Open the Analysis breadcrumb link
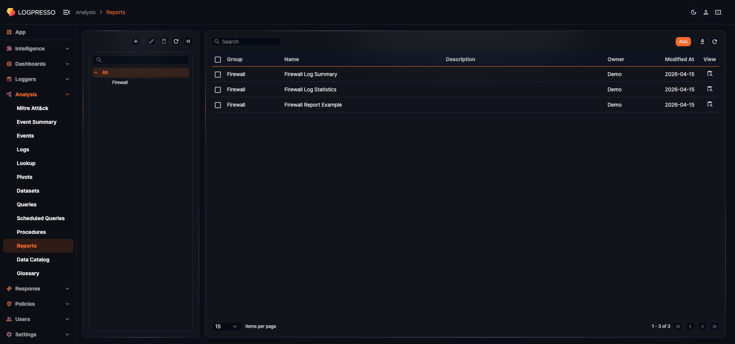This screenshot has height=344, width=735. pos(85,12)
